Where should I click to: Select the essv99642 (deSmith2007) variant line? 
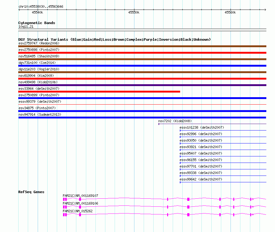tap(223, 182)
